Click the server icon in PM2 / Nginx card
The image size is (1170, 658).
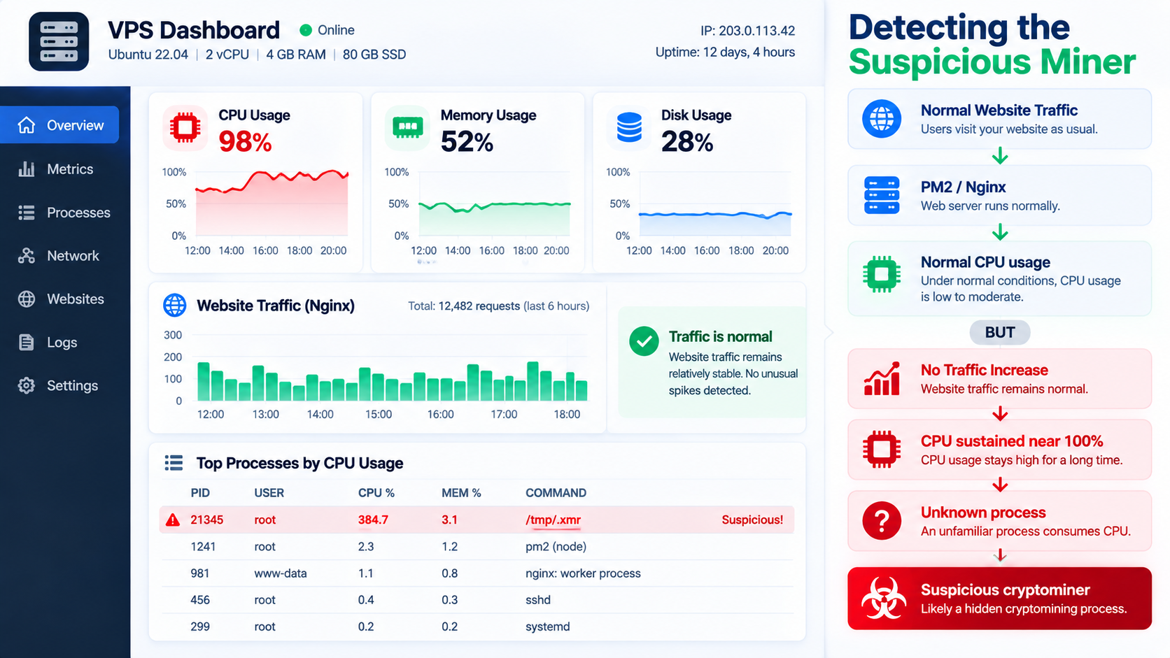[882, 195]
